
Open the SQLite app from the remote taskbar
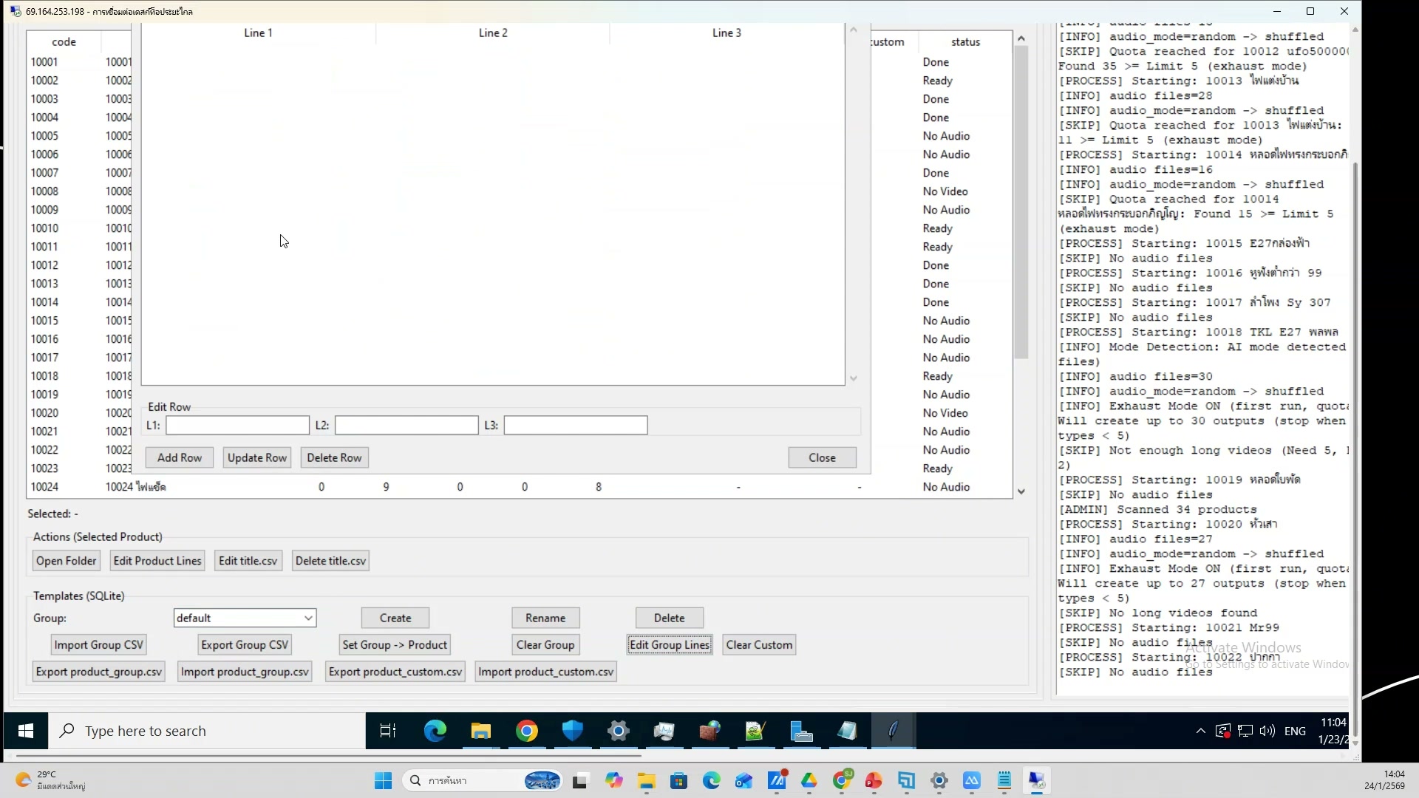[x=892, y=731]
